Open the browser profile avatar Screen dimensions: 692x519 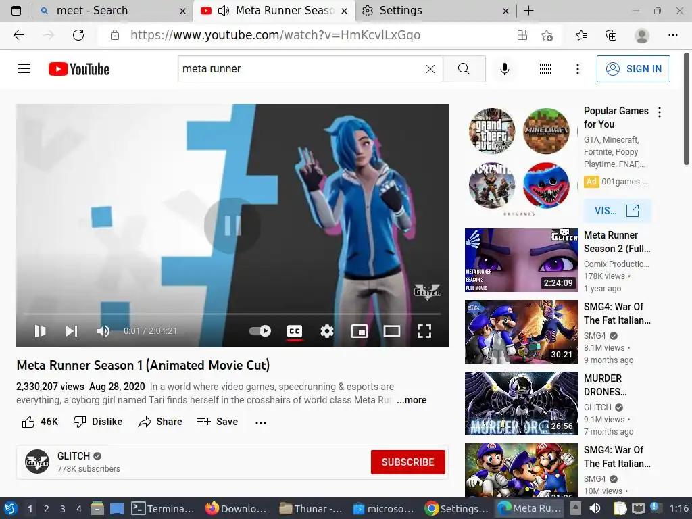point(642,35)
